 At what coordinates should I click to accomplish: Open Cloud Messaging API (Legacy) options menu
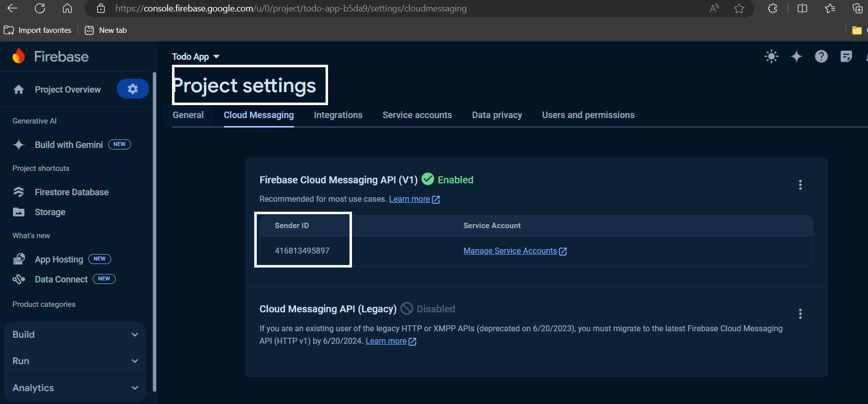(800, 314)
